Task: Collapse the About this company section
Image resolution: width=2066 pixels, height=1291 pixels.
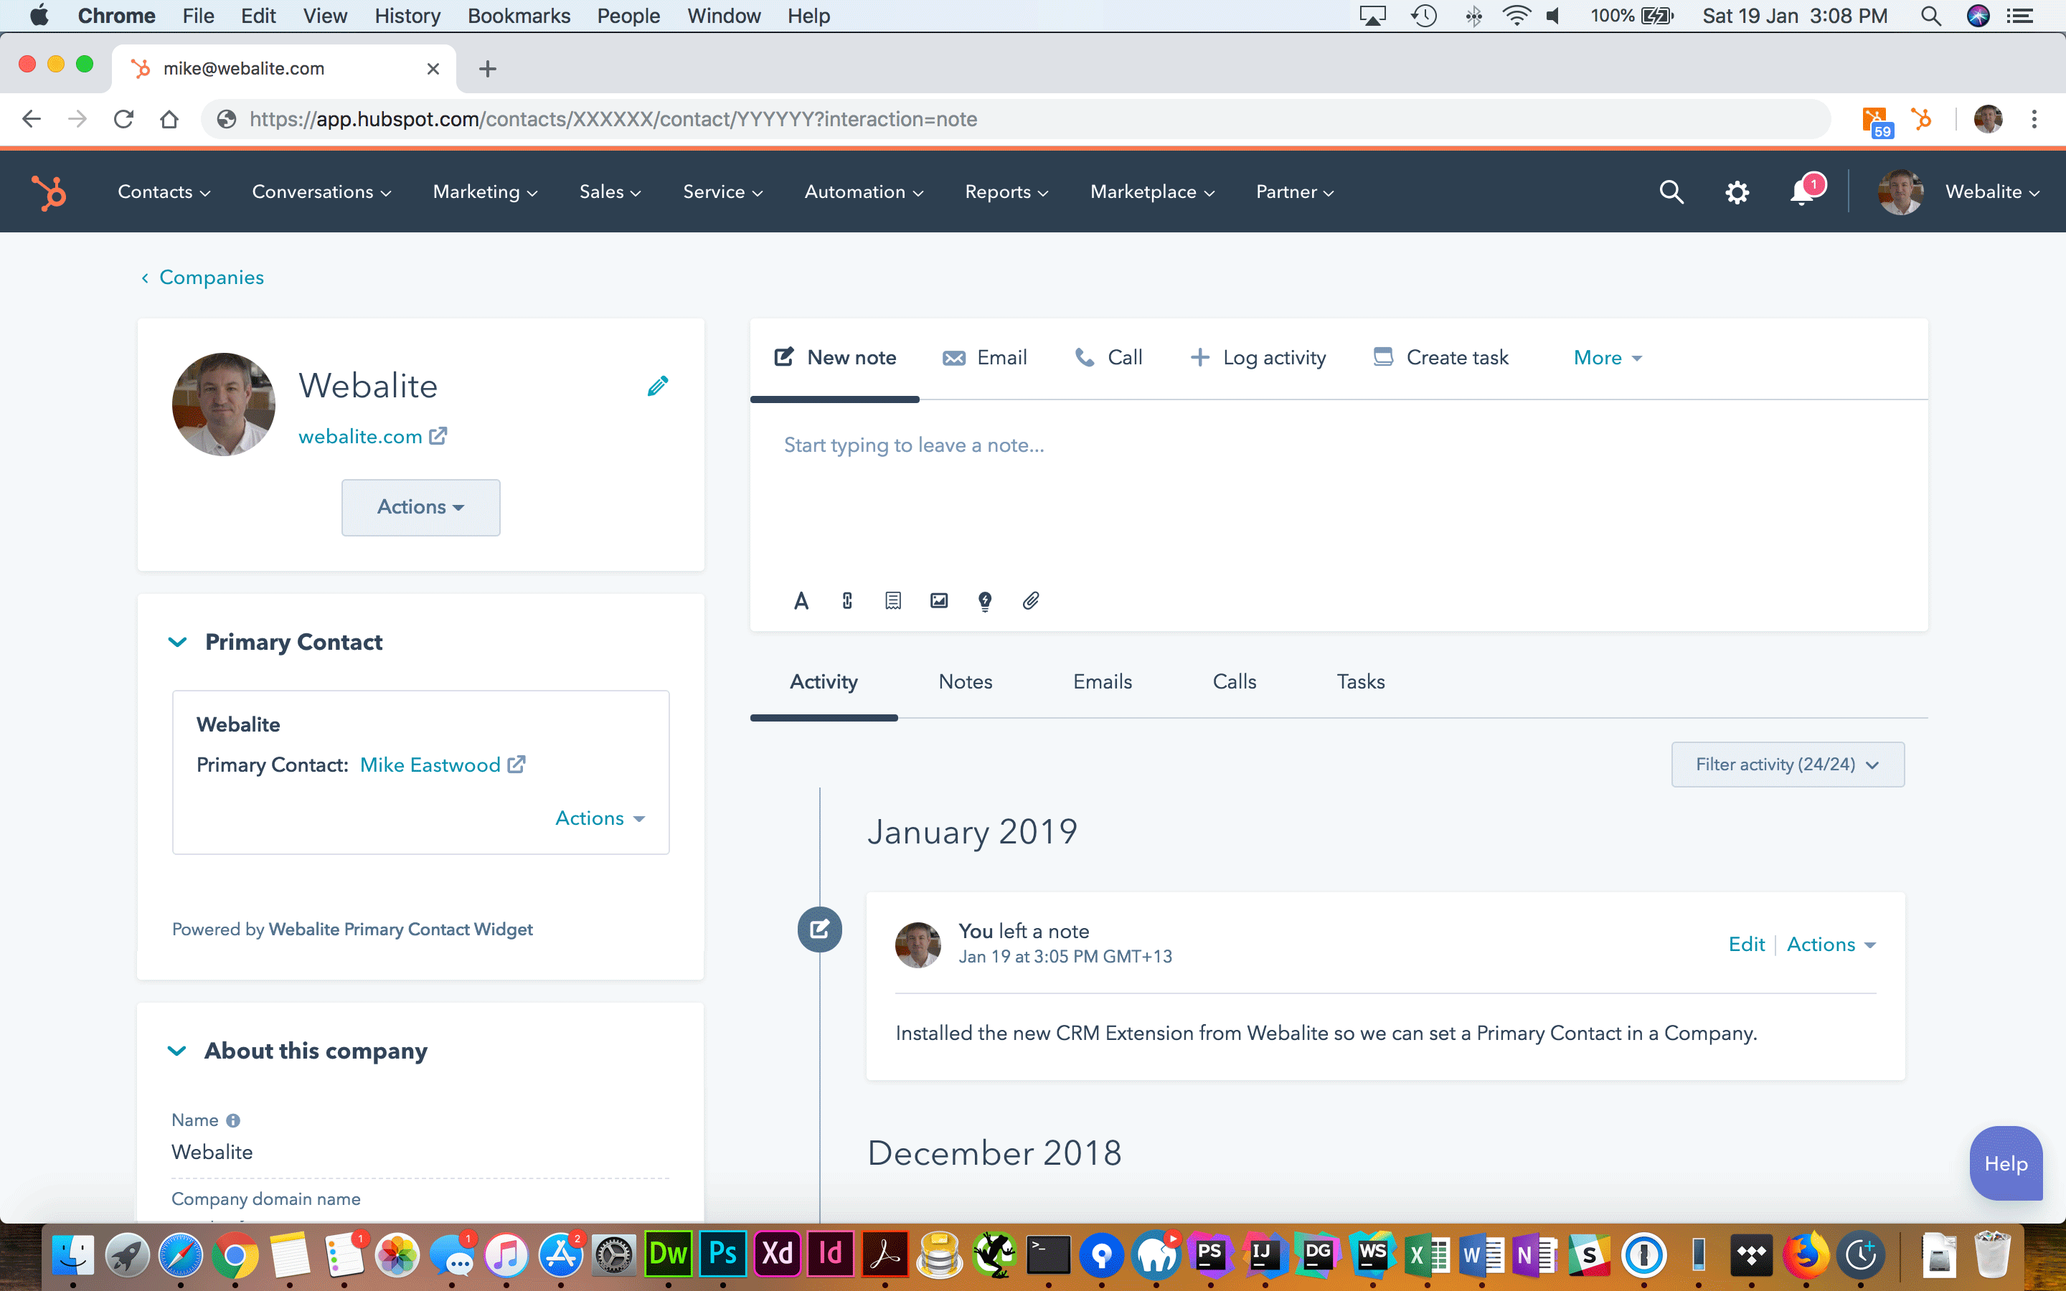Action: [179, 1051]
